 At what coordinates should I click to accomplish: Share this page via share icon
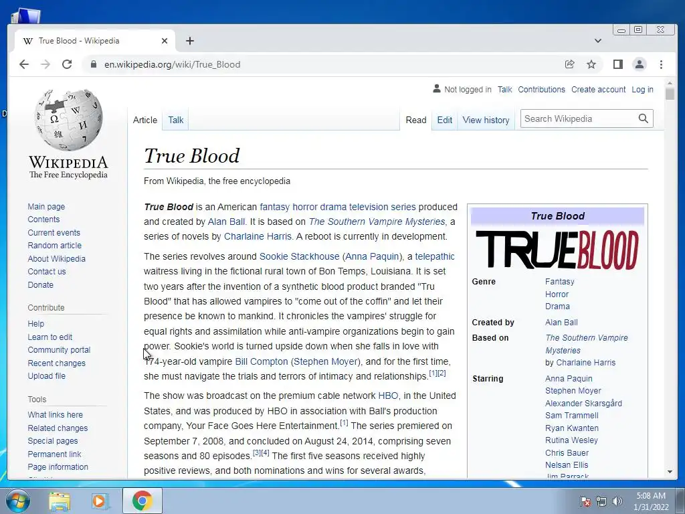click(x=570, y=64)
